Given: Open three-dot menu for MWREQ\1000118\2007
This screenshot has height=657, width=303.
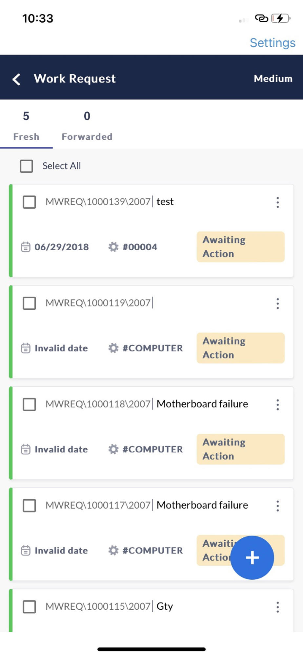Looking at the screenshot, I should tap(277, 405).
